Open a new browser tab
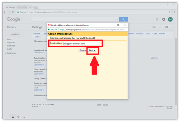 click(x=36, y=7)
